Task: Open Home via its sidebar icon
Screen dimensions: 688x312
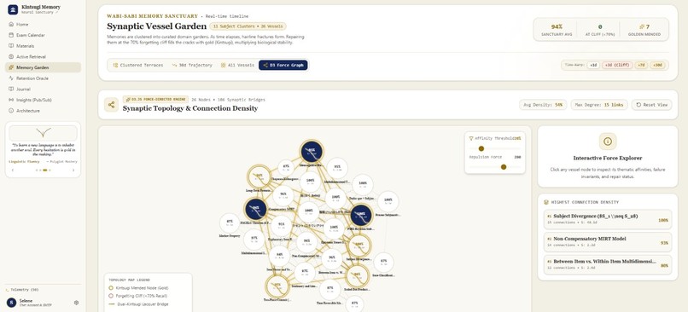Action: click(11, 25)
